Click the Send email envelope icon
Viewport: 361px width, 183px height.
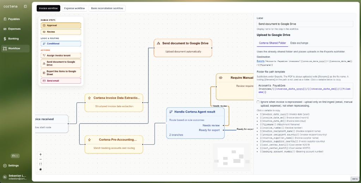[x=44, y=81]
